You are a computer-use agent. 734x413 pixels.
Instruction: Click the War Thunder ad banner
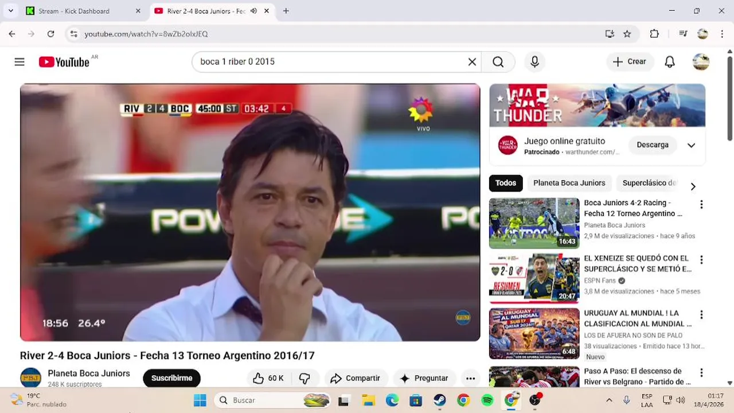point(597,106)
